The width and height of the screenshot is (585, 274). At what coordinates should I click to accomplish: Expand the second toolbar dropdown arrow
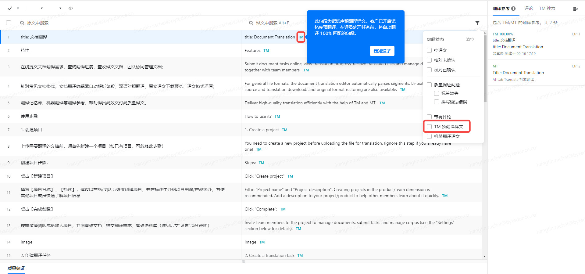(42, 8)
